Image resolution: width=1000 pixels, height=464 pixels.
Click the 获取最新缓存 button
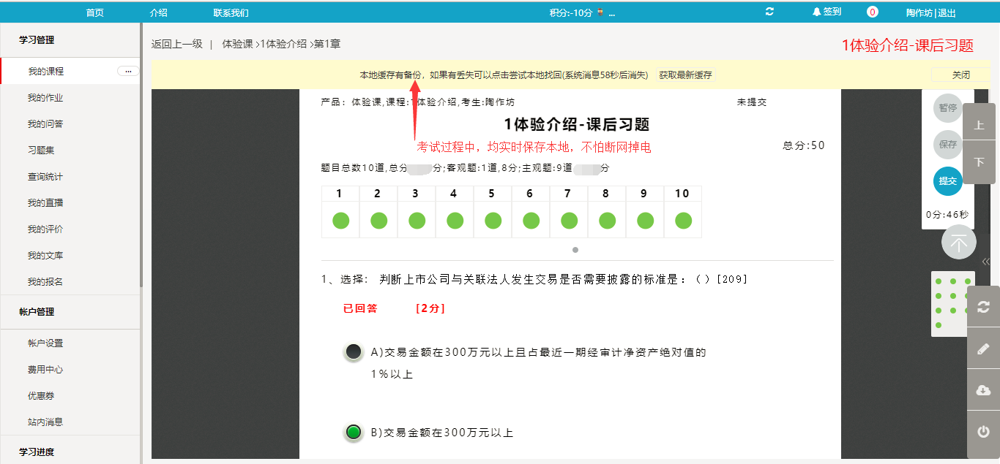coord(685,75)
